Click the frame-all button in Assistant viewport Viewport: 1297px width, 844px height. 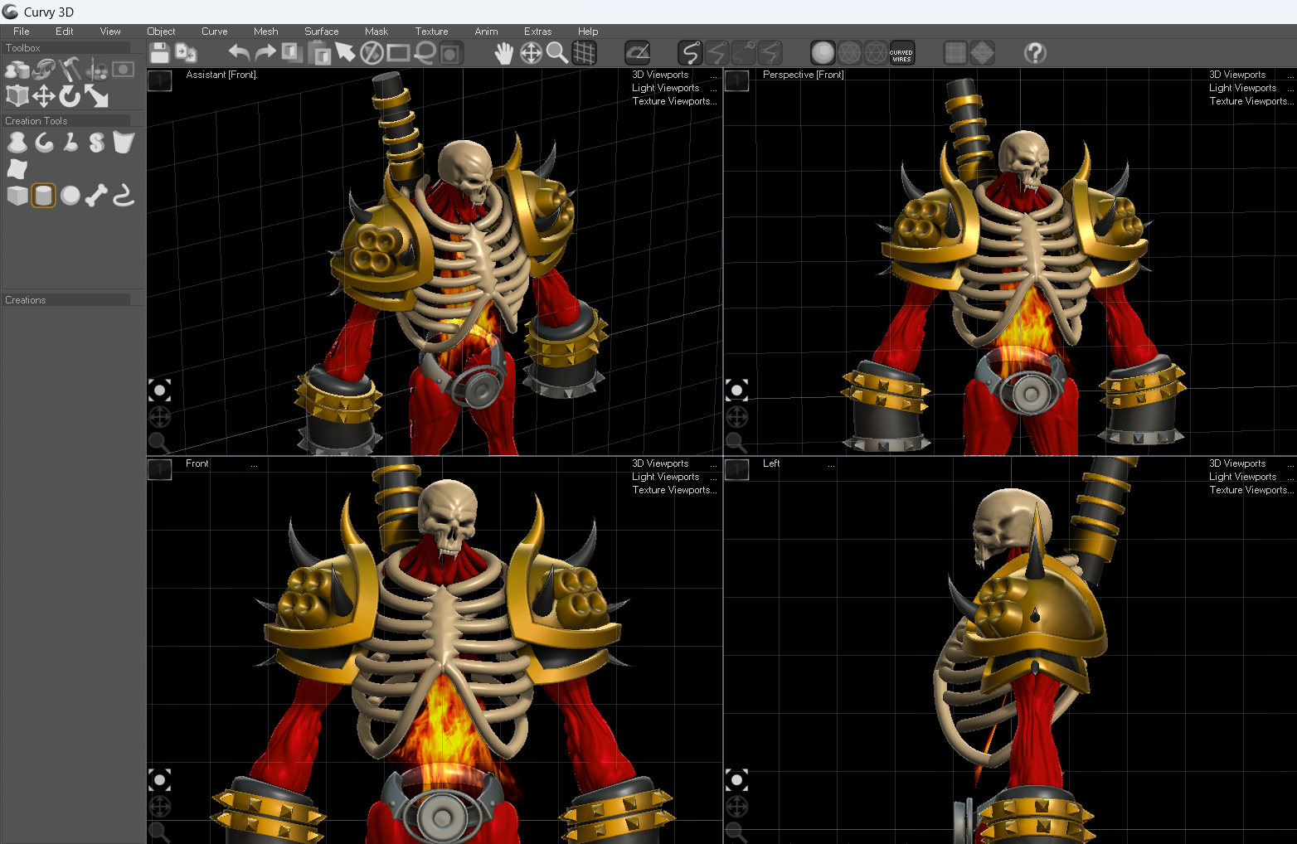(159, 390)
